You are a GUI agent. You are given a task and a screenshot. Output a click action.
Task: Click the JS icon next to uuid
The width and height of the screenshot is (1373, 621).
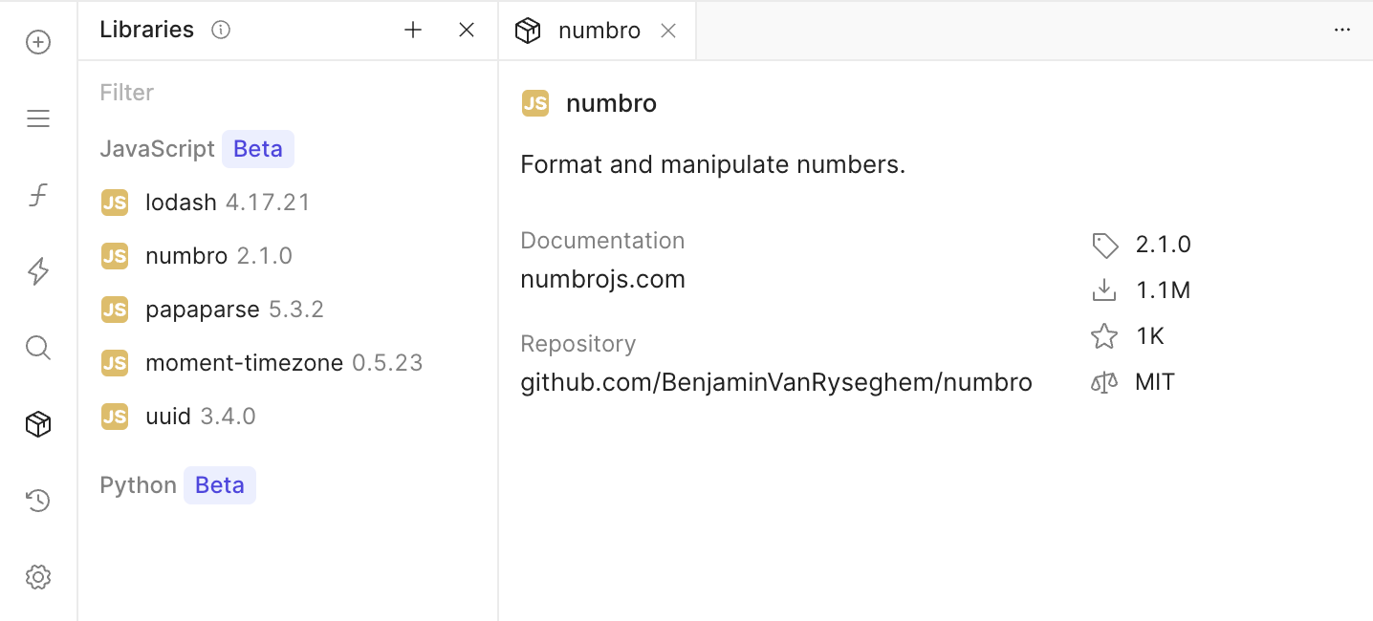click(115, 417)
